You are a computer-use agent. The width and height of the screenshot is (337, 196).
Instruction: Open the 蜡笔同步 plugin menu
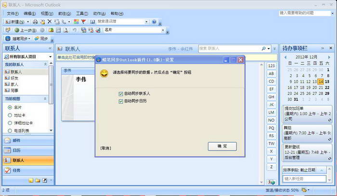(x=18, y=39)
